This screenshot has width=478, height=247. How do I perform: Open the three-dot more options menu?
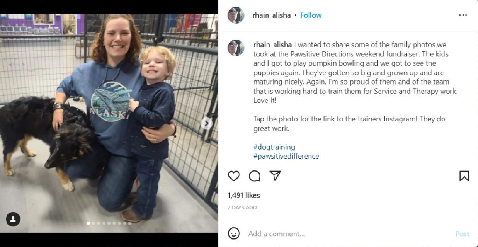[463, 15]
